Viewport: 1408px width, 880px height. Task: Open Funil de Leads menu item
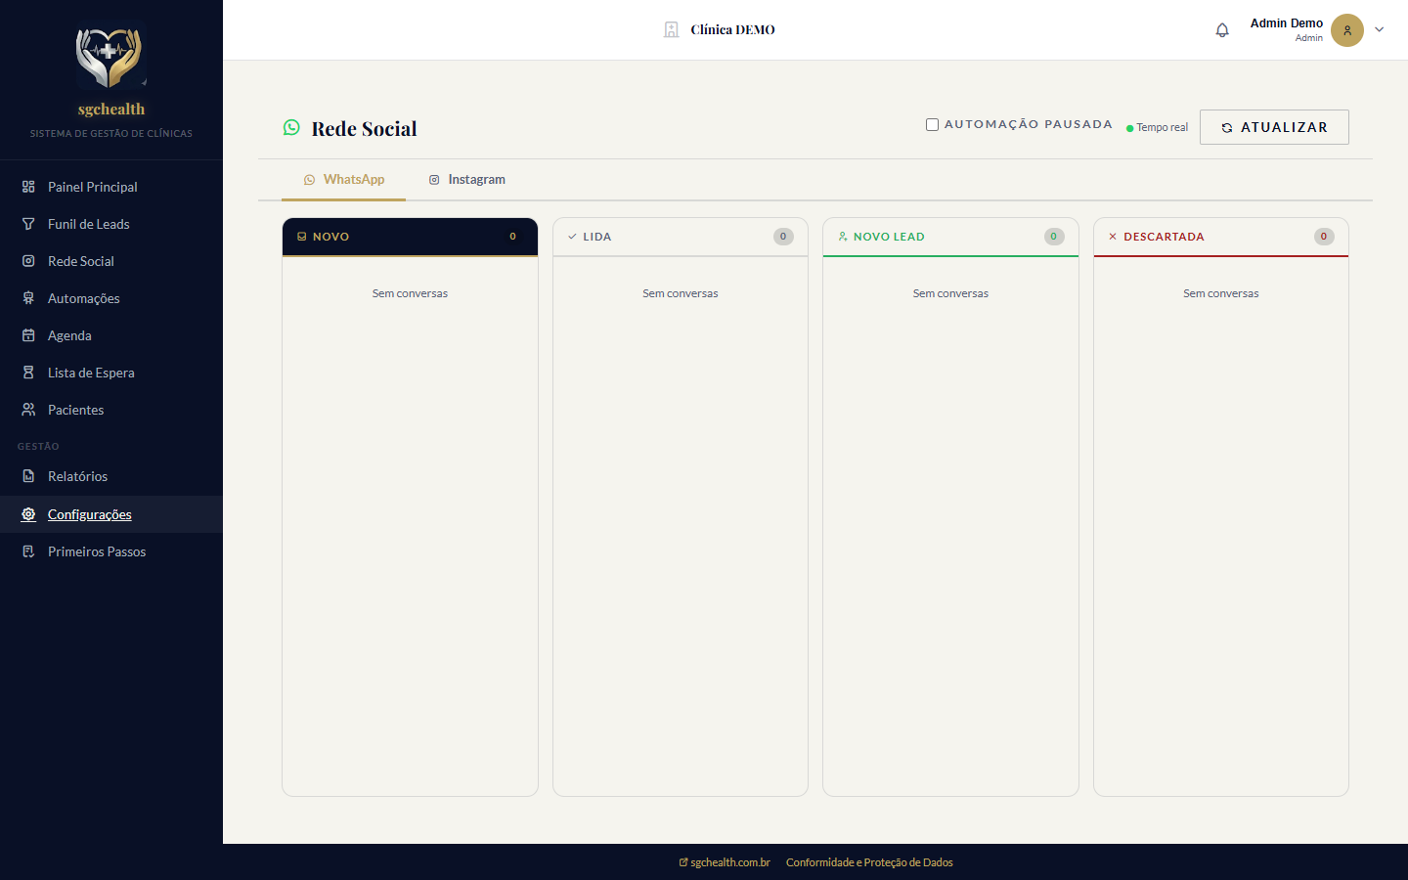[x=111, y=224]
